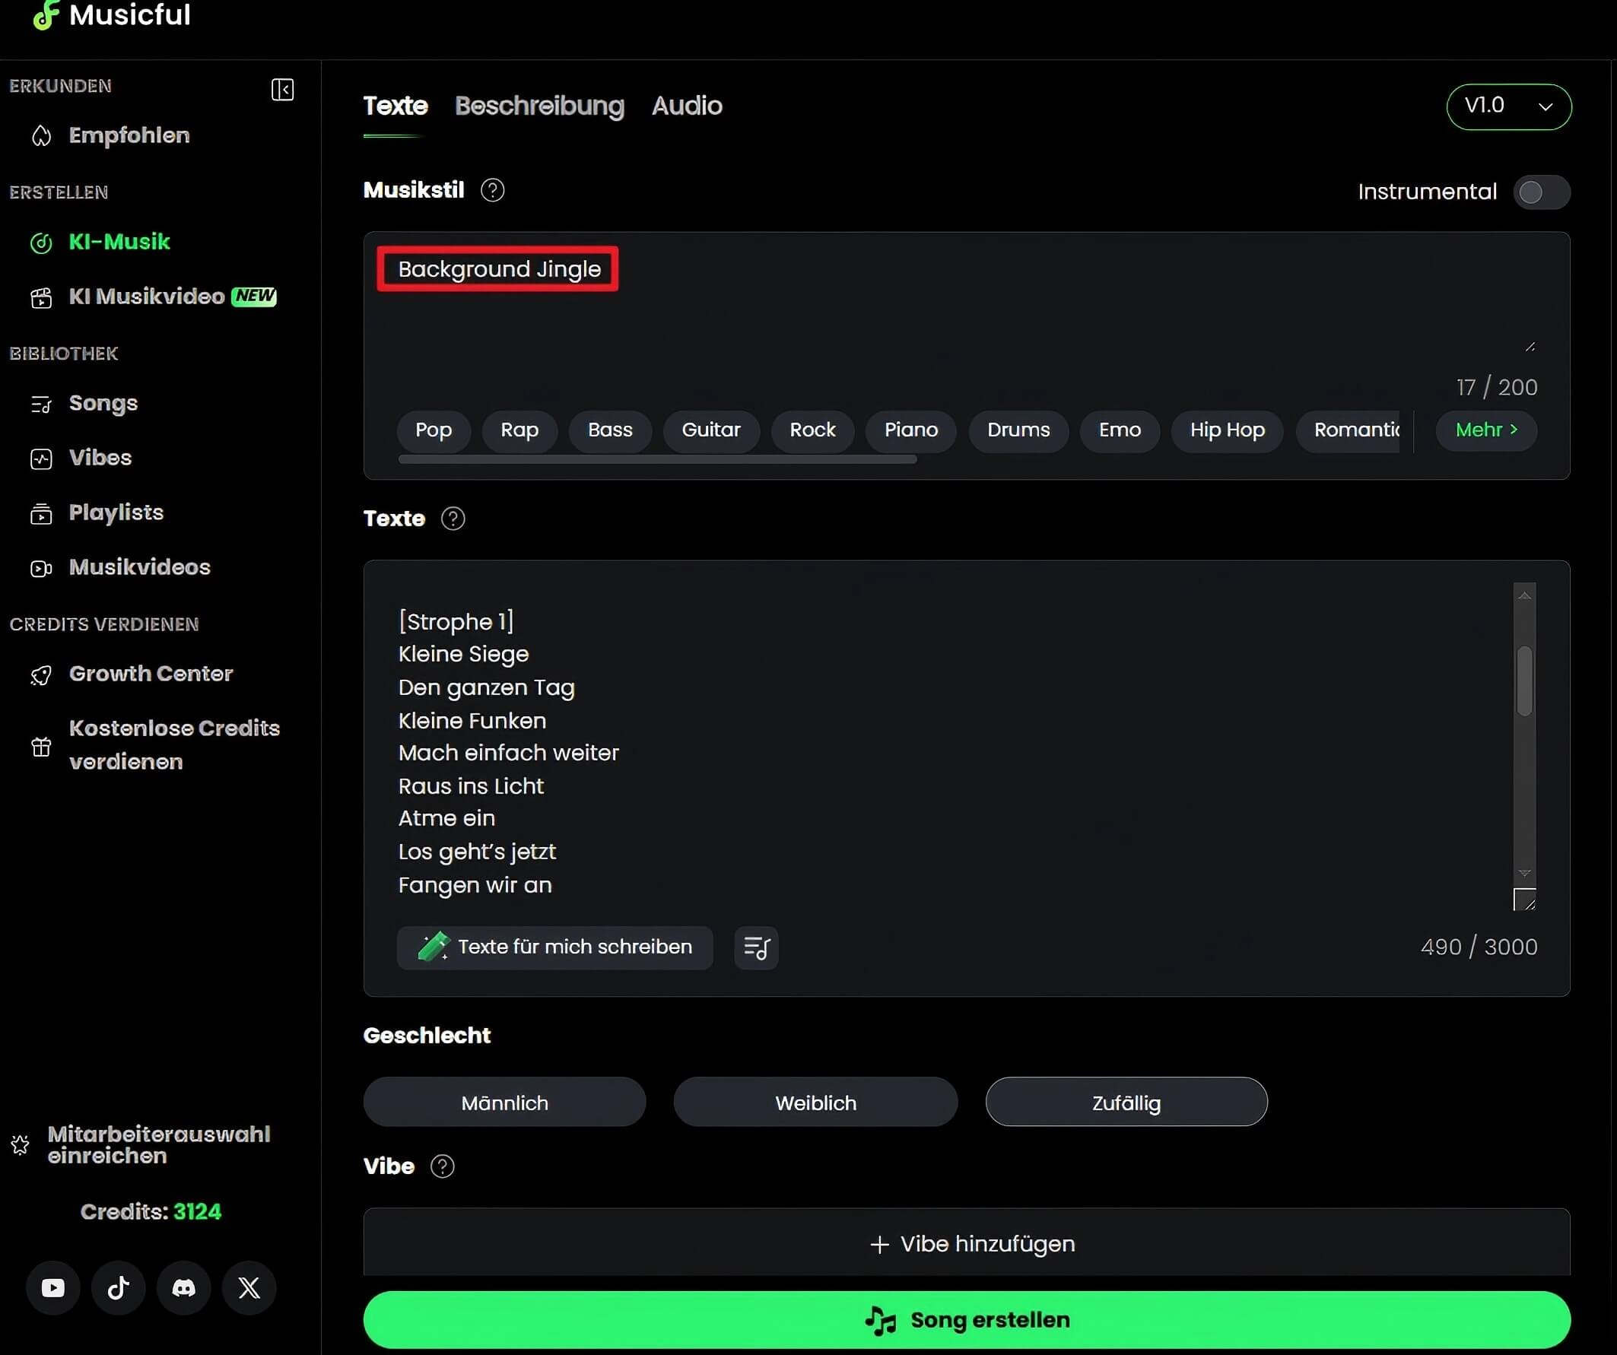The height and width of the screenshot is (1355, 1617).
Task: Collapse the sidebar with the panel icon
Action: [283, 89]
